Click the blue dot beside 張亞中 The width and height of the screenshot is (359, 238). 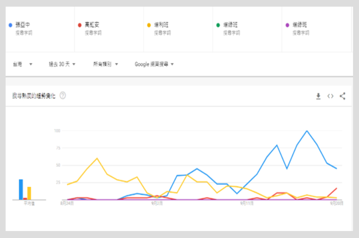[x=11, y=25]
